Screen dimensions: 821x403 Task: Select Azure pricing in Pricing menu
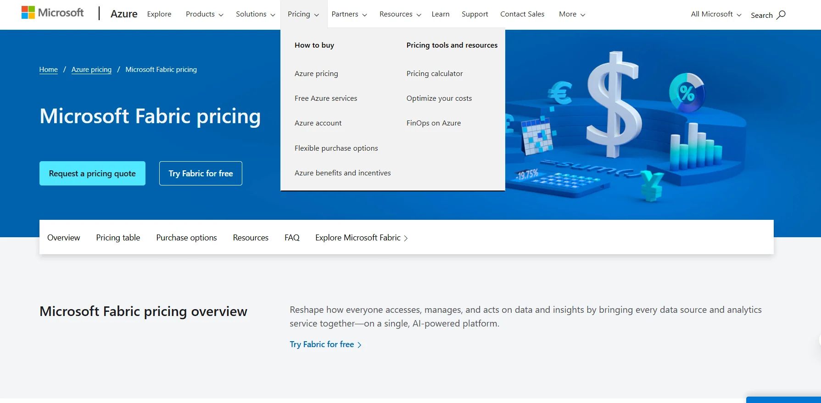[316, 73]
